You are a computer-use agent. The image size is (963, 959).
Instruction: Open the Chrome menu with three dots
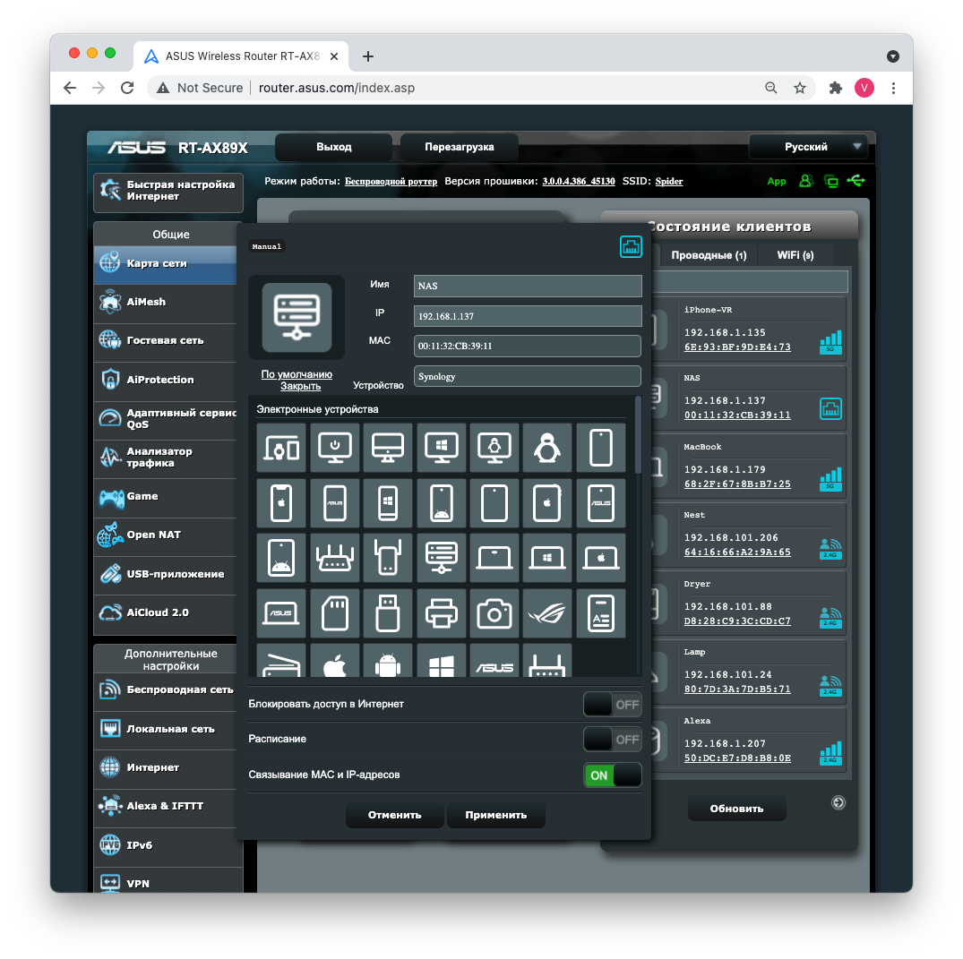click(x=893, y=88)
